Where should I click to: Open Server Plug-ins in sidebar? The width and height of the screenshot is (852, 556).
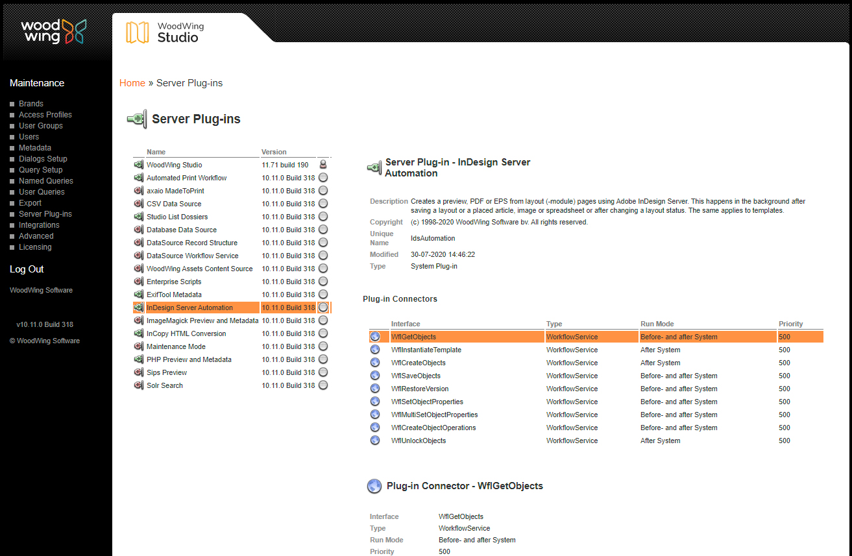tap(45, 214)
